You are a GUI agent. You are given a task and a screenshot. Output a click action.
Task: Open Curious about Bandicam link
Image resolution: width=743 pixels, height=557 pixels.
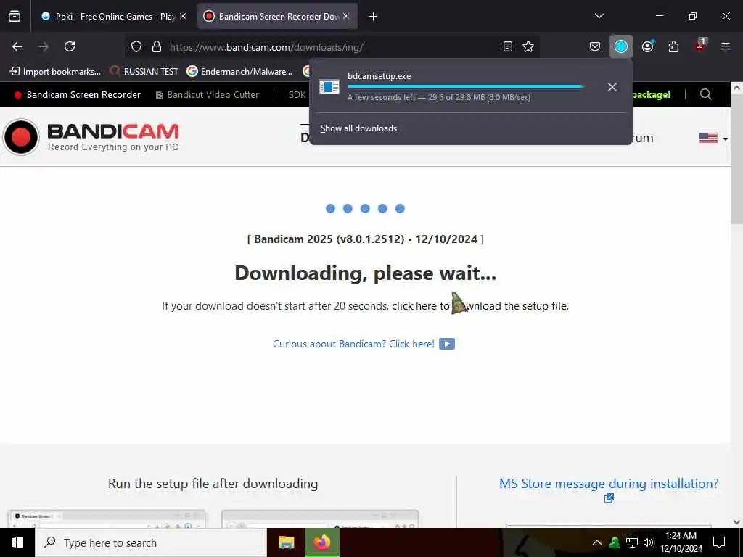(x=353, y=344)
